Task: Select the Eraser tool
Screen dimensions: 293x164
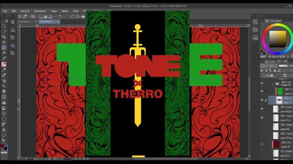Action: (x=4, y=91)
